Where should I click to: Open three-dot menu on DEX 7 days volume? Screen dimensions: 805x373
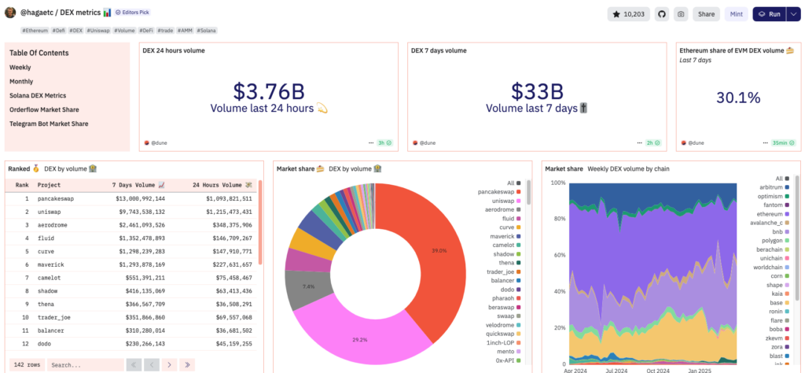[640, 142]
